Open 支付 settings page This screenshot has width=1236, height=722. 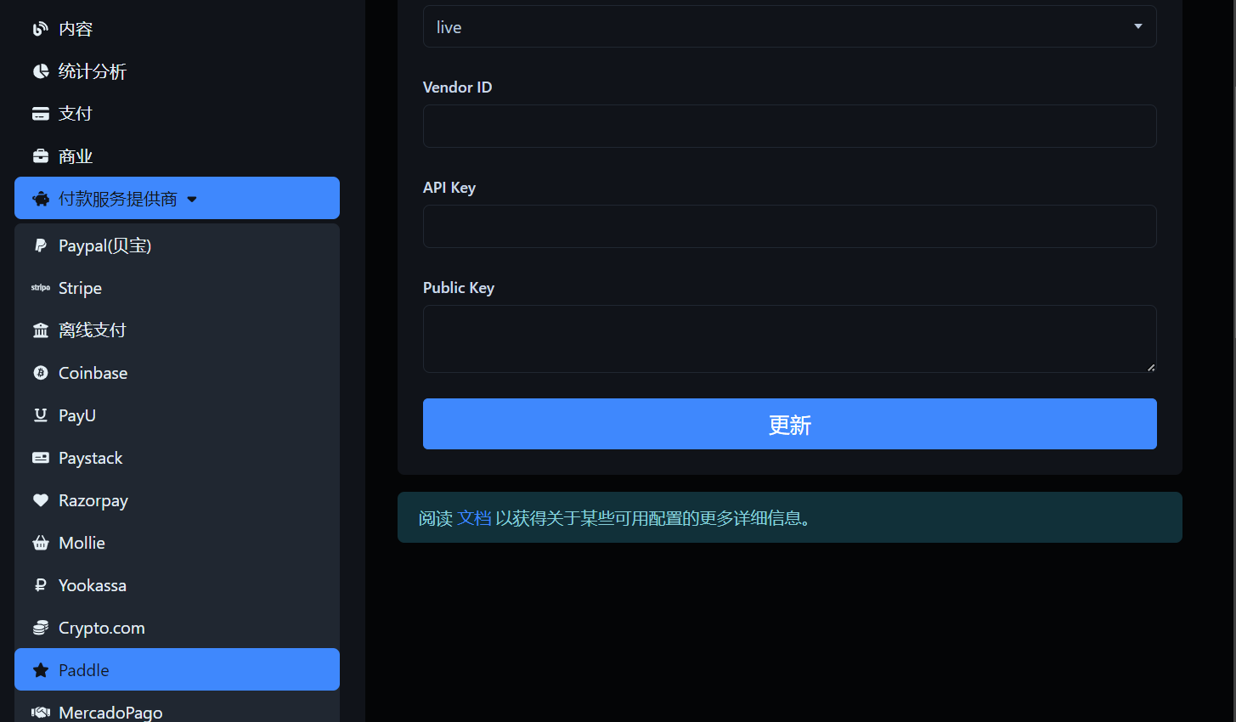pos(177,114)
